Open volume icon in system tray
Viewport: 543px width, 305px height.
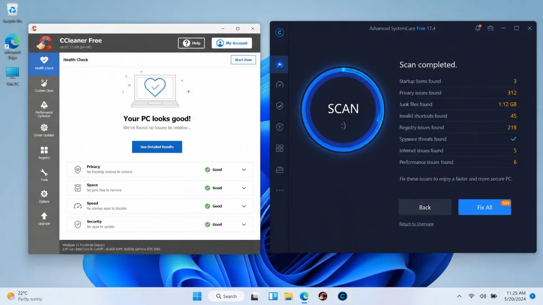[x=482, y=296]
